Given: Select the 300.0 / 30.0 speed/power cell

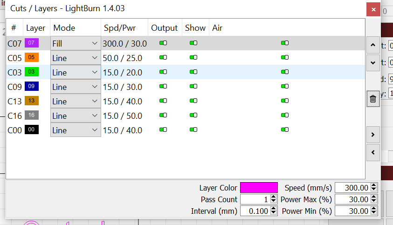Looking at the screenshot, I should (x=124, y=44).
